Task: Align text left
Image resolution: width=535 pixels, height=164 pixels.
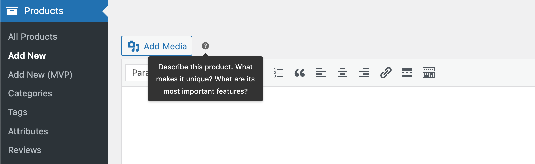Action: point(321,73)
